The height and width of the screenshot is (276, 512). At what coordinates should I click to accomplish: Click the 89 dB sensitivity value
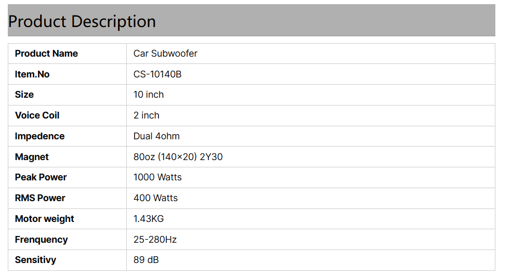pos(146,260)
